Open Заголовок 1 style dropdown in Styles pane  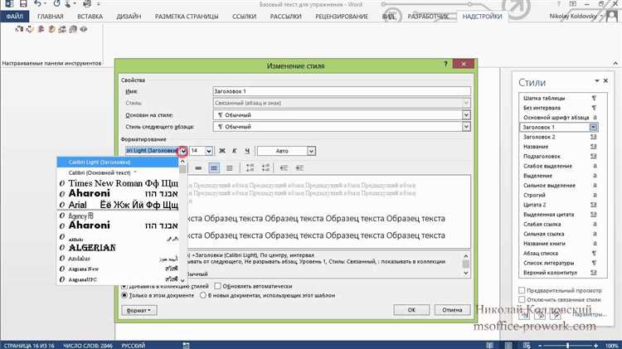pos(594,128)
